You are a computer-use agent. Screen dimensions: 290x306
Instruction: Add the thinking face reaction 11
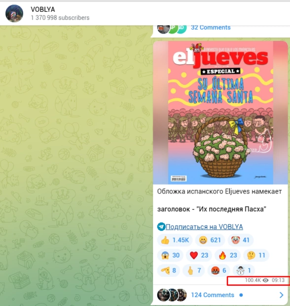pos(256,255)
